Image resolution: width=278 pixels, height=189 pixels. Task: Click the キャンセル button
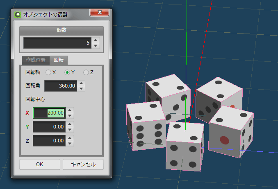(83, 164)
